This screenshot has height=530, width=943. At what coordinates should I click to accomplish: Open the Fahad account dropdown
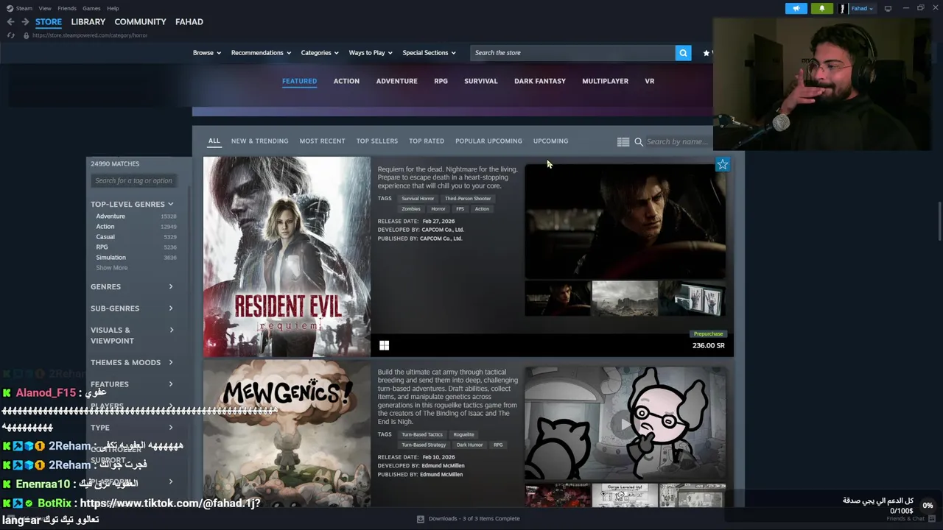tap(862, 8)
